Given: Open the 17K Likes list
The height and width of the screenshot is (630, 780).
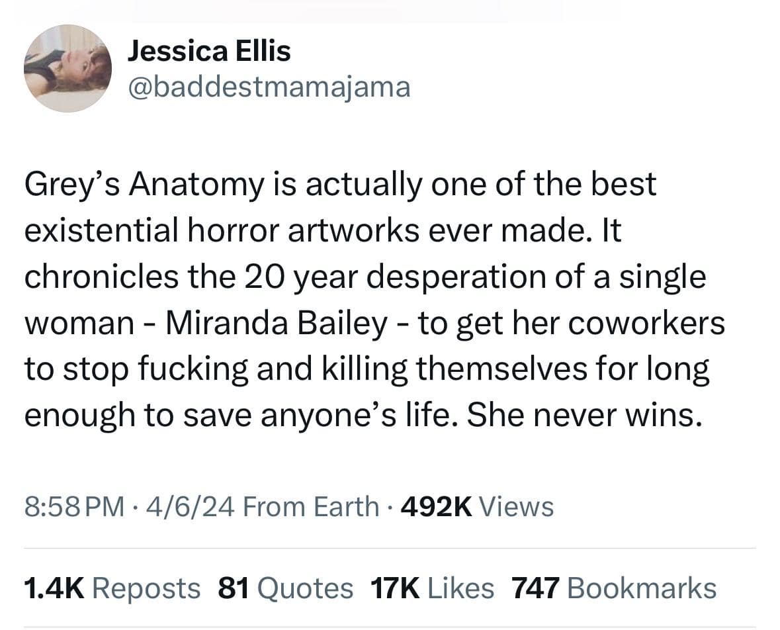Looking at the screenshot, I should (x=433, y=588).
